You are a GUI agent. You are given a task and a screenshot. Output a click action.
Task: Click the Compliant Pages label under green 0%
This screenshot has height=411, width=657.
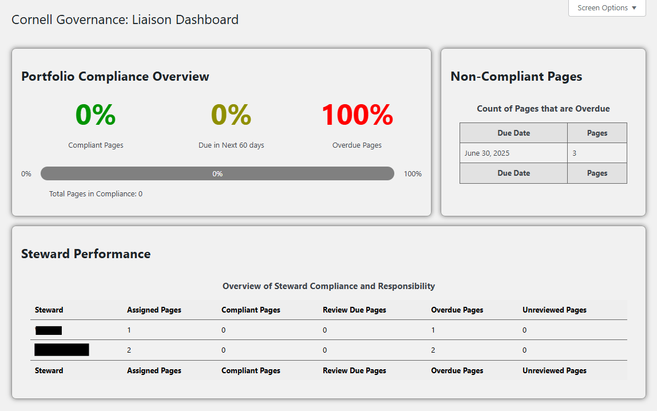(96, 145)
